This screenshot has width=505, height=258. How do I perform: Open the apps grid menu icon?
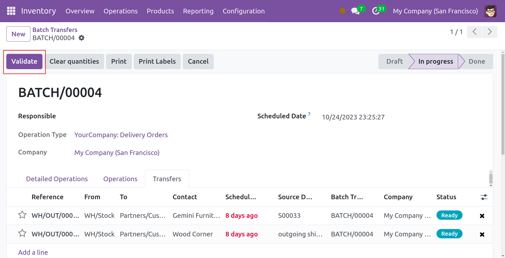11,11
